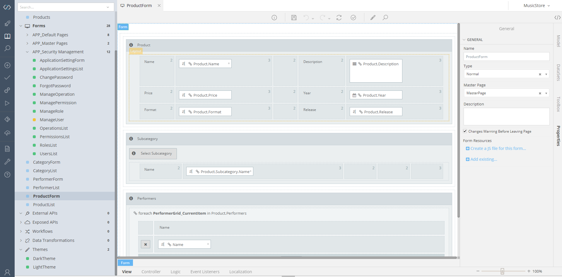Select the paintbrush styling tool
The height and width of the screenshot is (277, 562).
pos(373,17)
